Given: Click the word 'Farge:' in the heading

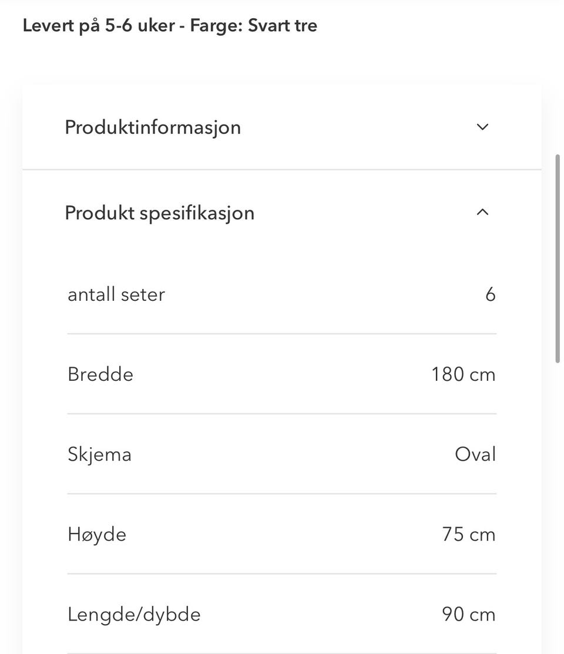Looking at the screenshot, I should pos(216,26).
